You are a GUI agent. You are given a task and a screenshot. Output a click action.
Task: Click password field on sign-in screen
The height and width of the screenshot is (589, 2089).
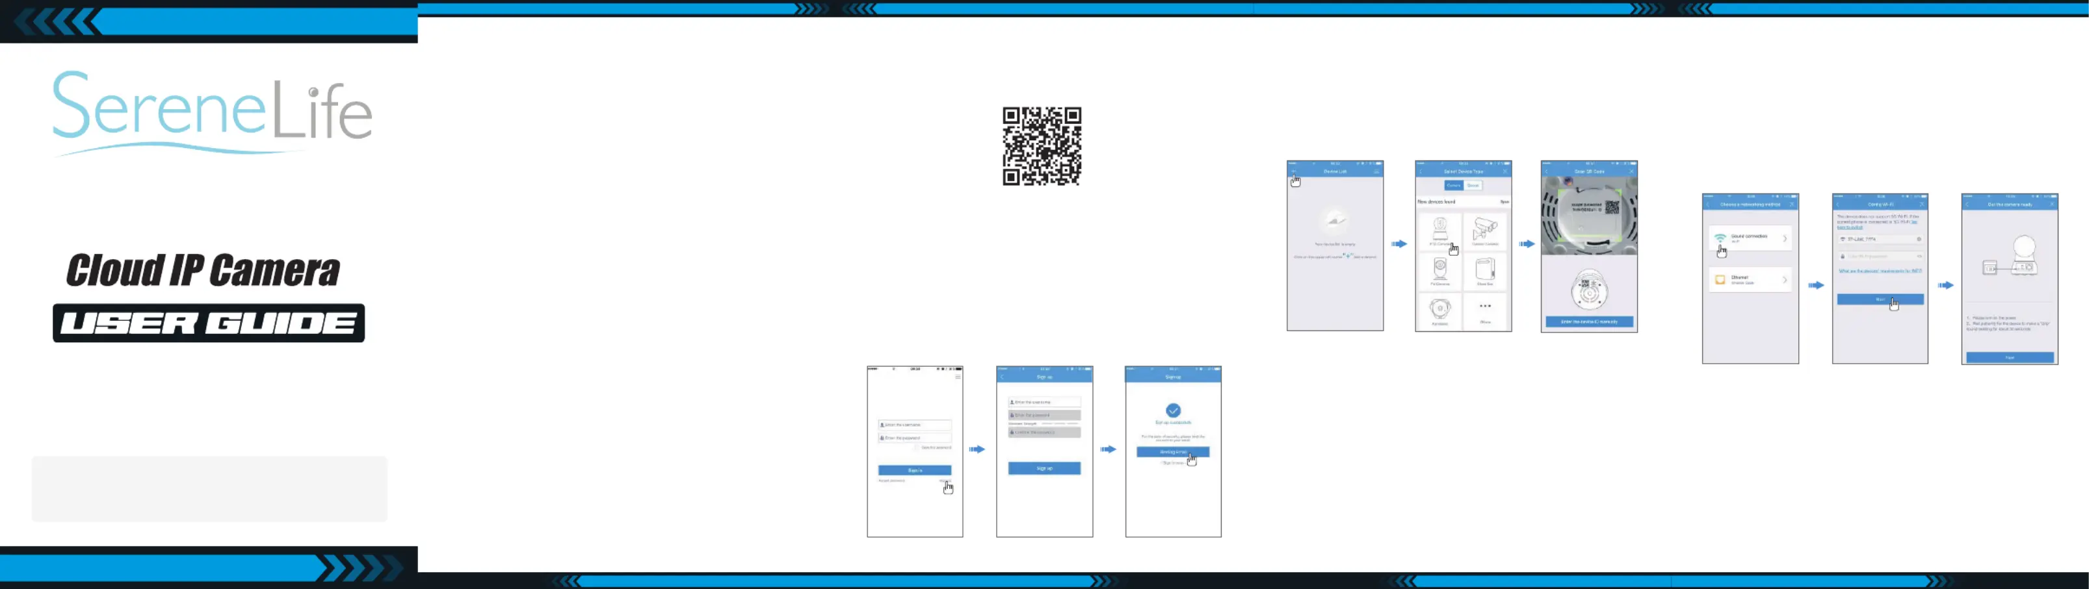915,438
